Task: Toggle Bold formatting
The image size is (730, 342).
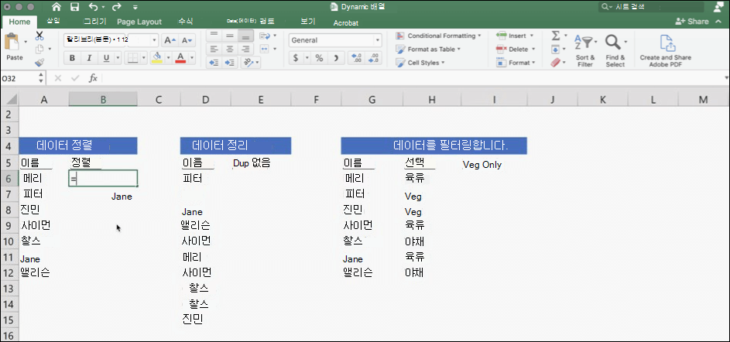Action: pyautogui.click(x=72, y=58)
